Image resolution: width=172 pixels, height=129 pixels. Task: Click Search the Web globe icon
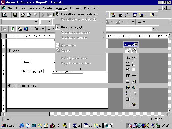[26, 29]
